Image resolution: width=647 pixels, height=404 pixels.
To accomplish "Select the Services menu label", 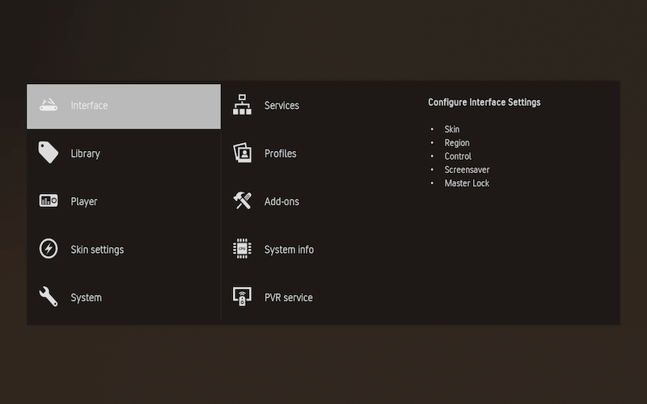I will [x=281, y=105].
